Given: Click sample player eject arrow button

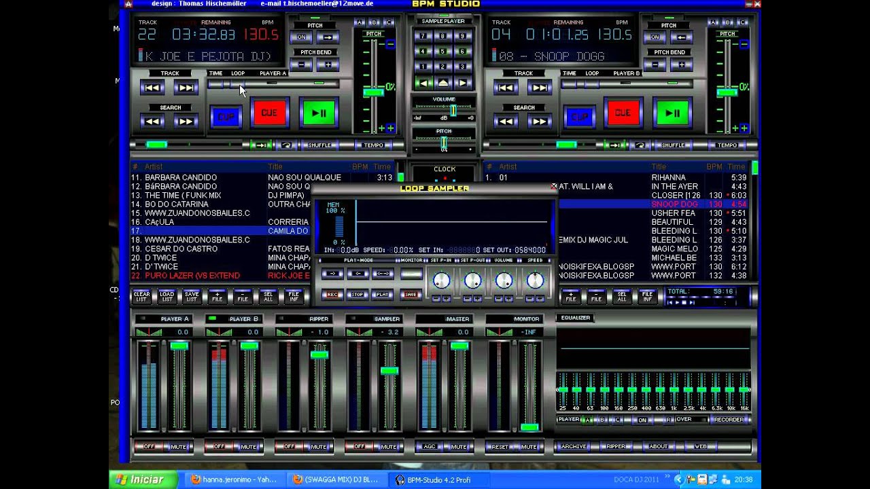Looking at the screenshot, I should click(x=443, y=83).
